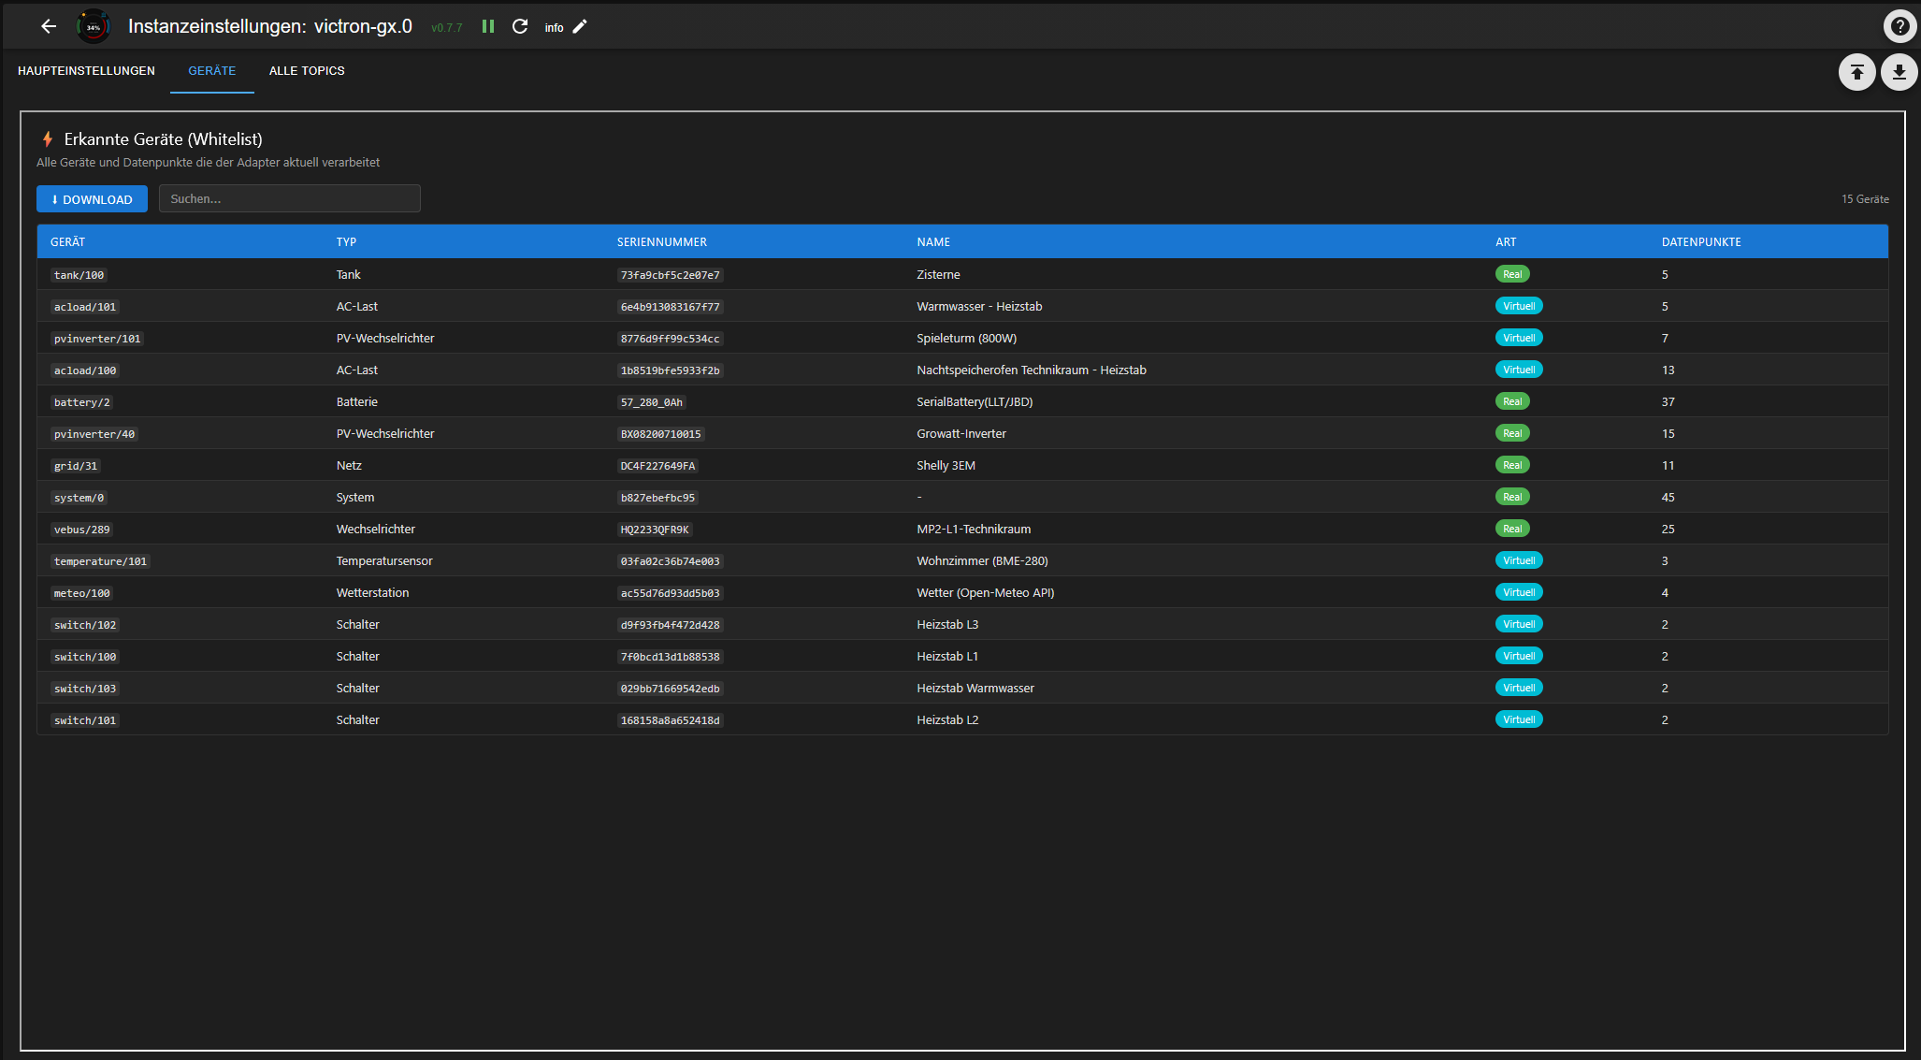Select the acload/100 device cell

click(85, 370)
